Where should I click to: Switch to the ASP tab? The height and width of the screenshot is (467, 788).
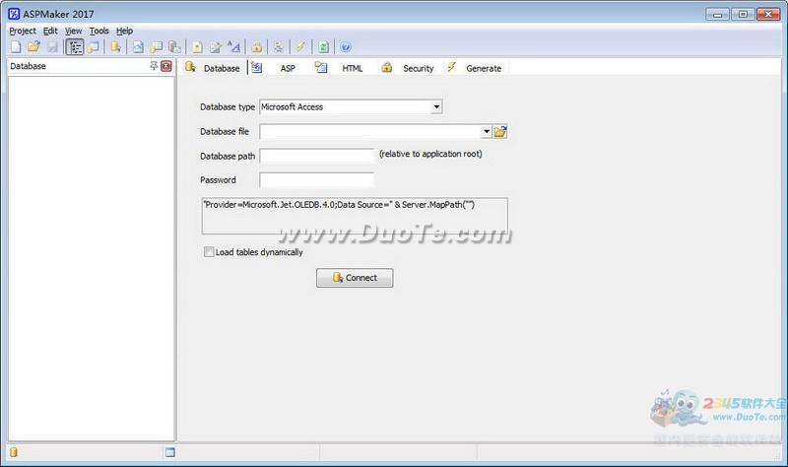point(275,68)
